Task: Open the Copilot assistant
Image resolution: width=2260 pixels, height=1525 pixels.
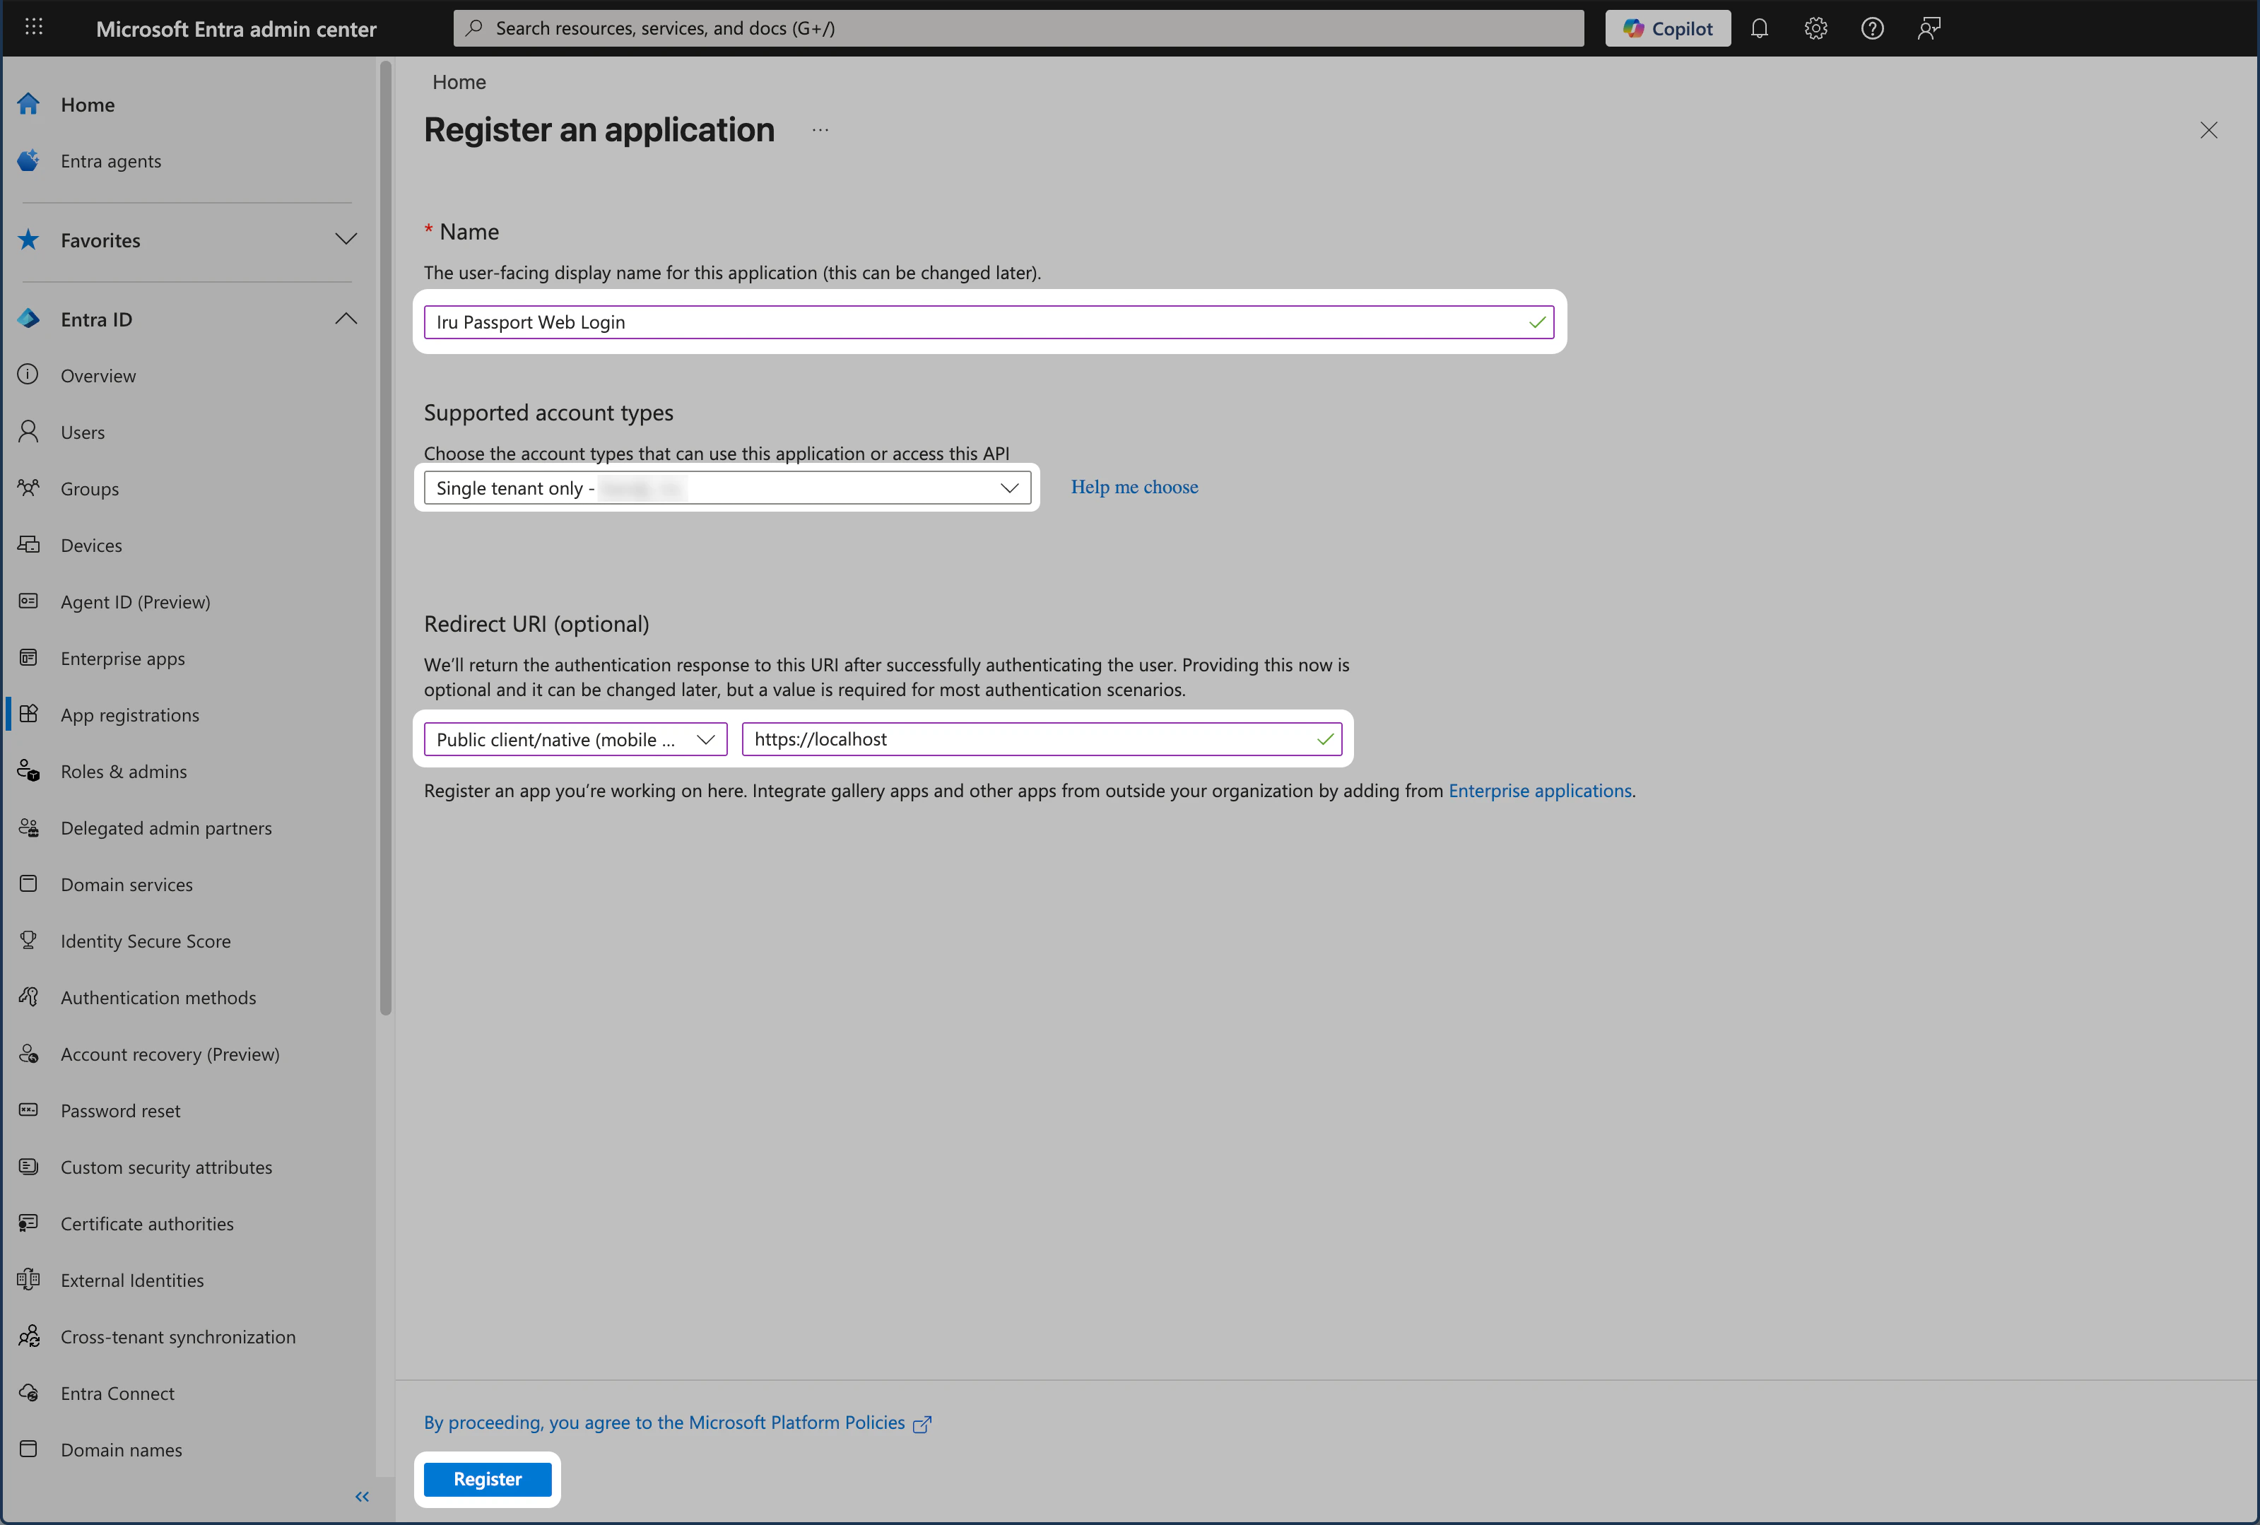Action: [1667, 28]
